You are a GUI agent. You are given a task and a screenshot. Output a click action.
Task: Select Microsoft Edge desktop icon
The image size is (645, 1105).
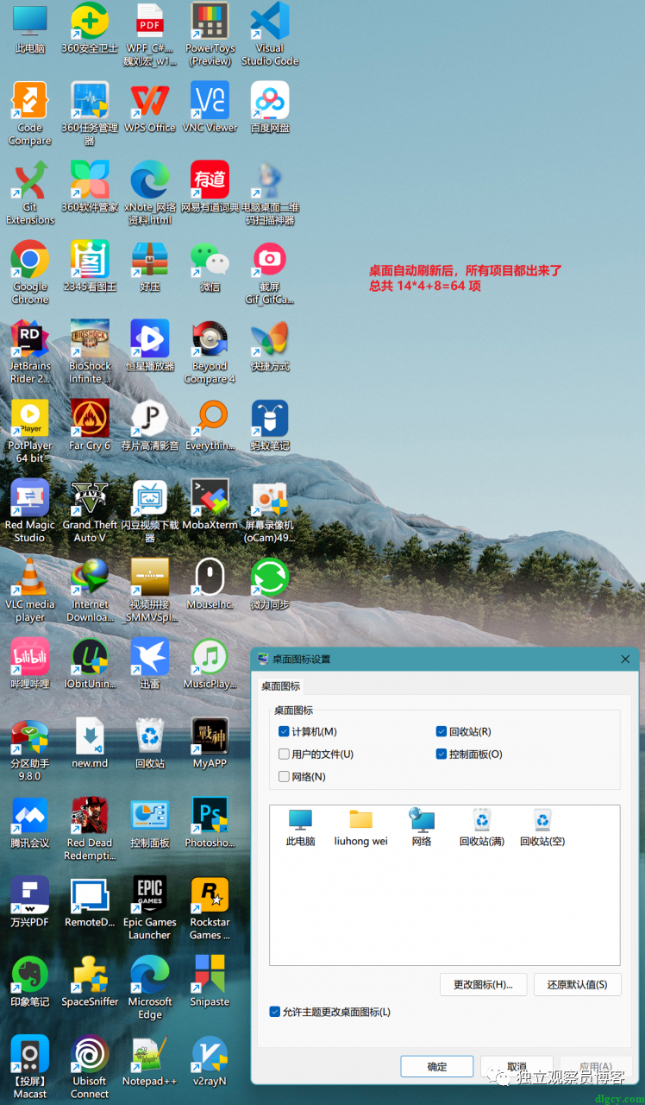[150, 988]
